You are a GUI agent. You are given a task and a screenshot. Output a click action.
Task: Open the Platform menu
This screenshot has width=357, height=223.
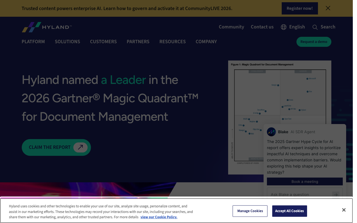(33, 42)
